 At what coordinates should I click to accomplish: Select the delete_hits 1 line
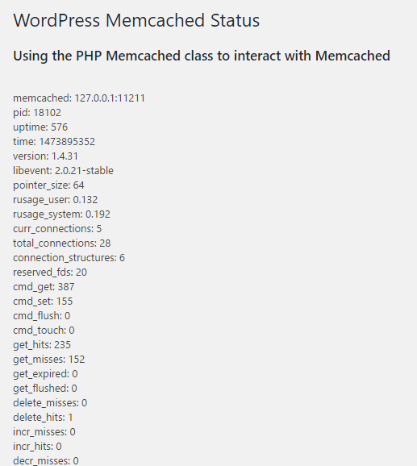click(43, 418)
